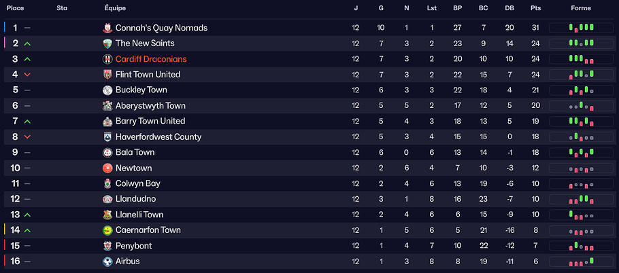Click the Penybont club crest
Screen dimensions: 619x273
point(107,246)
